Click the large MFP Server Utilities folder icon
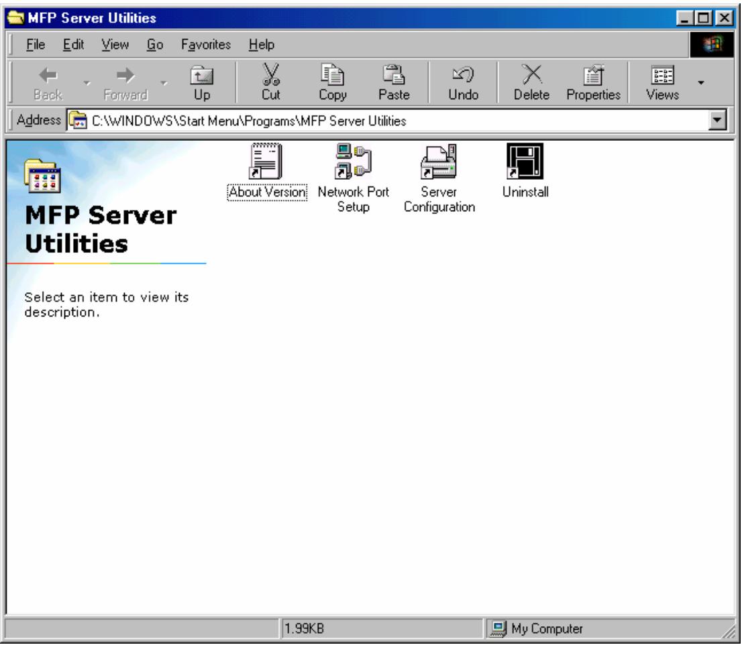742x647 pixels. pos(42,176)
